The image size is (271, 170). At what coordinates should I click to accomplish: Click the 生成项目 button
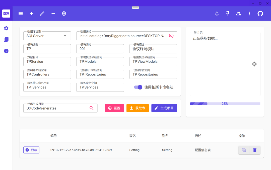[164, 108]
